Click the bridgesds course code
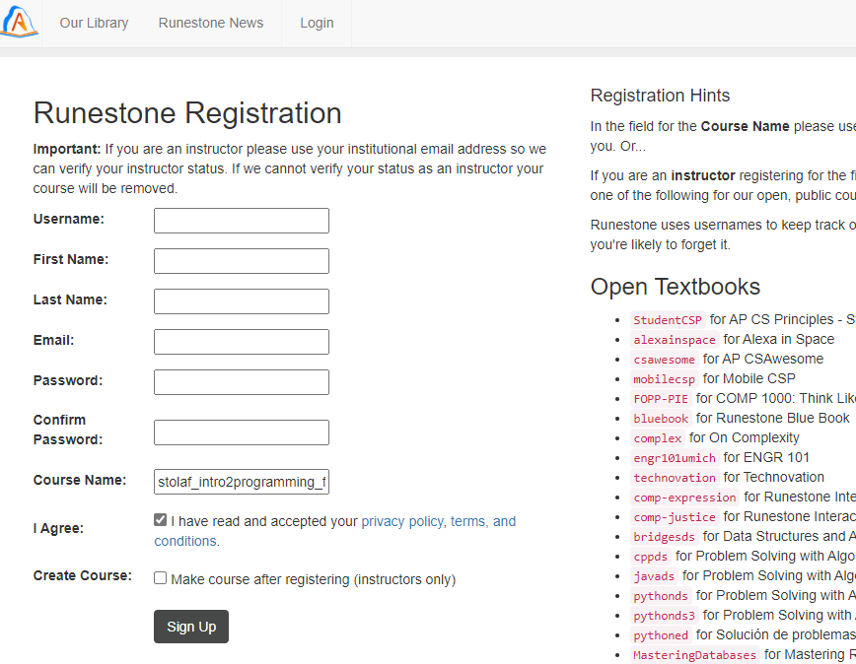Screen dimensions: 856x664 coord(664,537)
